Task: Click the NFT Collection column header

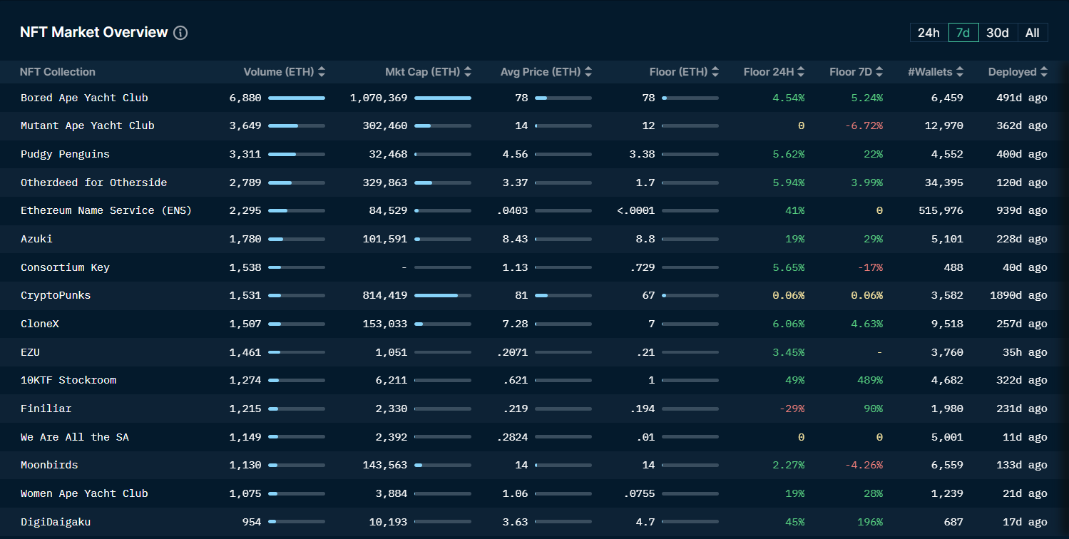Action: (58, 72)
